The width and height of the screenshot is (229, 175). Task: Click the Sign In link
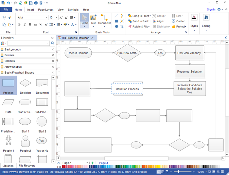[x=211, y=10]
